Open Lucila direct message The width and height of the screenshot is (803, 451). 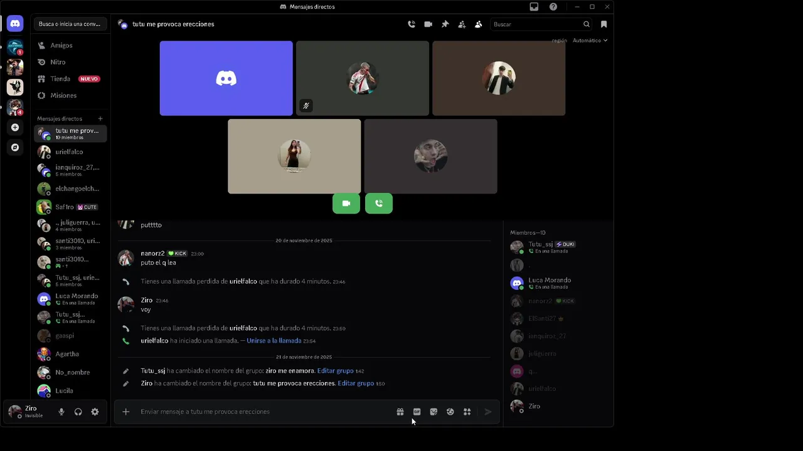click(x=70, y=390)
